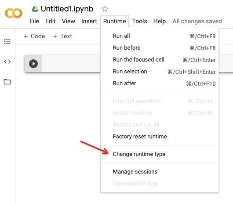Open the File menu
The height and width of the screenshot is (203, 233).
tap(34, 21)
